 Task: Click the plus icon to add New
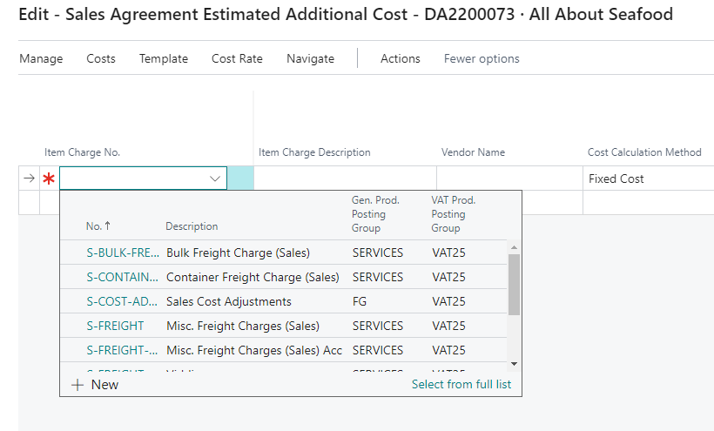click(77, 385)
